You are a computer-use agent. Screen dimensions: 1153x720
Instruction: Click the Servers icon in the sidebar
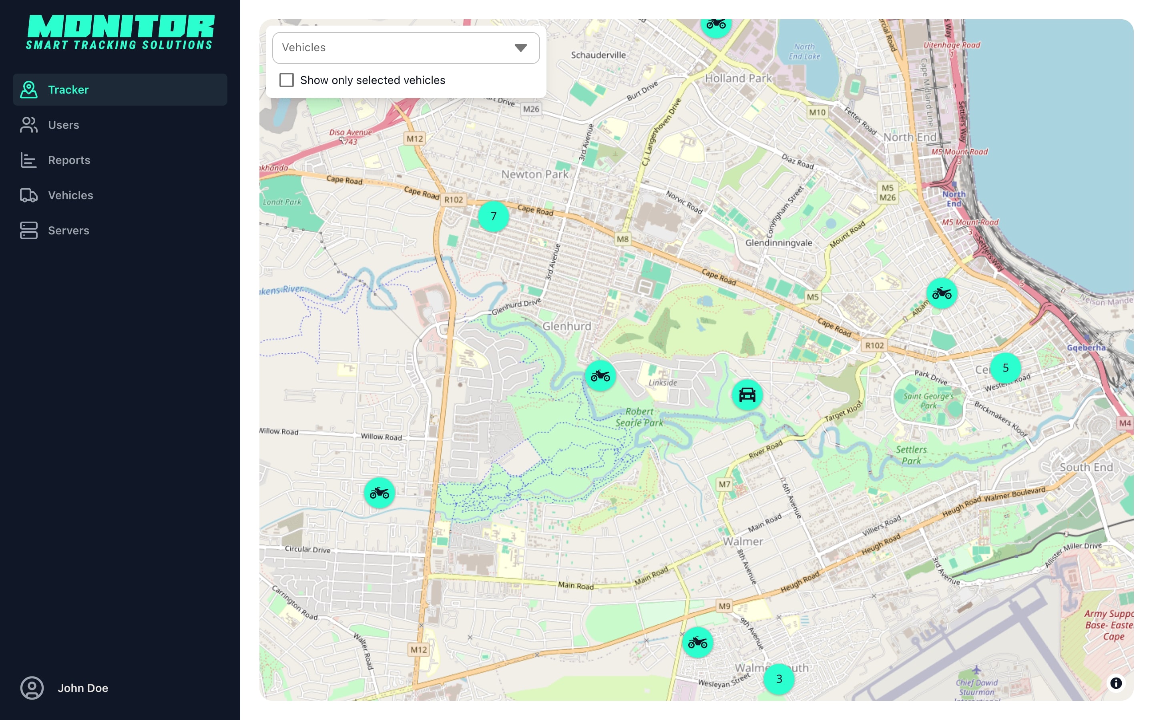[x=28, y=230]
